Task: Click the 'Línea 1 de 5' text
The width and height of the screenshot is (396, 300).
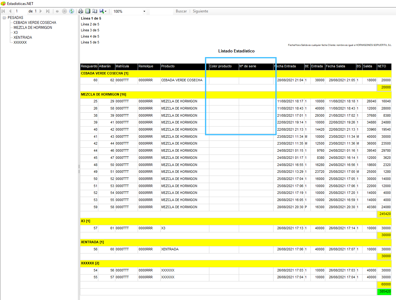Action: pos(91,18)
